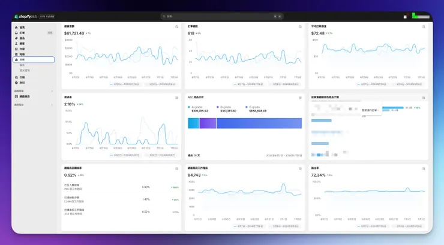Click the B-grade legend label
Viewport: 444px width, 245px height.
click(226, 107)
